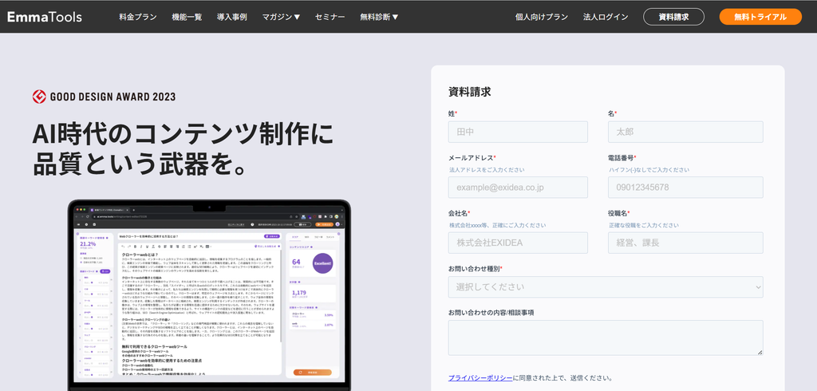Click the 資料請求 outlined button
Image resolution: width=817 pixels, height=391 pixels.
pos(673,17)
